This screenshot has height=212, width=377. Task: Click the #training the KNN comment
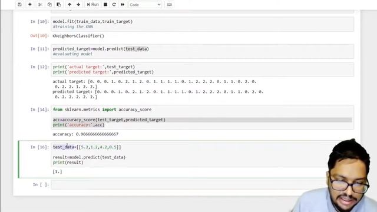[x=73, y=26]
